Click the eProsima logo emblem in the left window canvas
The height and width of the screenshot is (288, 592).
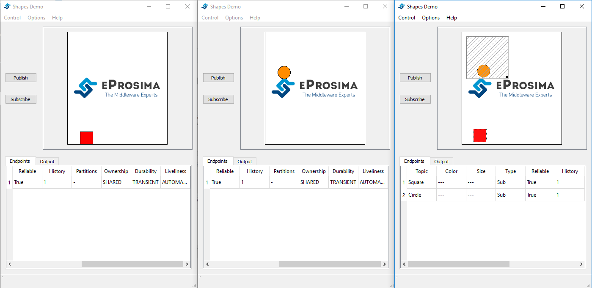[x=85, y=88]
